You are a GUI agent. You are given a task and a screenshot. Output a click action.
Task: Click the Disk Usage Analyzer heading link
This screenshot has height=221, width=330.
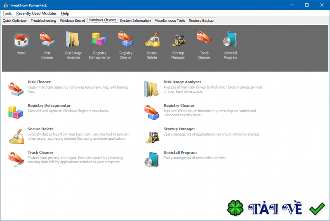(x=182, y=82)
